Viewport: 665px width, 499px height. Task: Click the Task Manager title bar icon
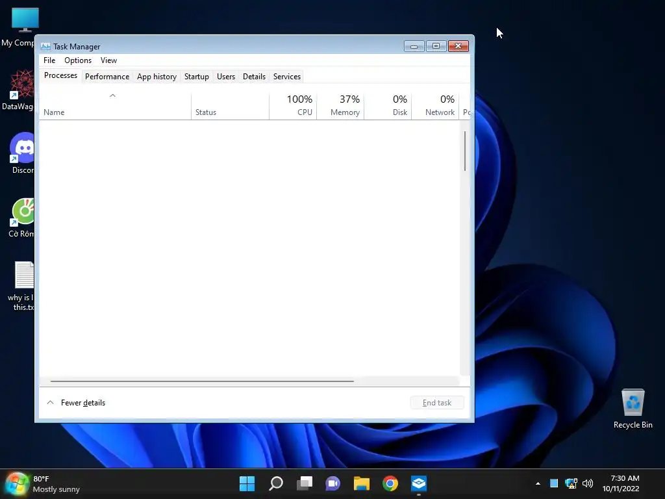[45, 46]
